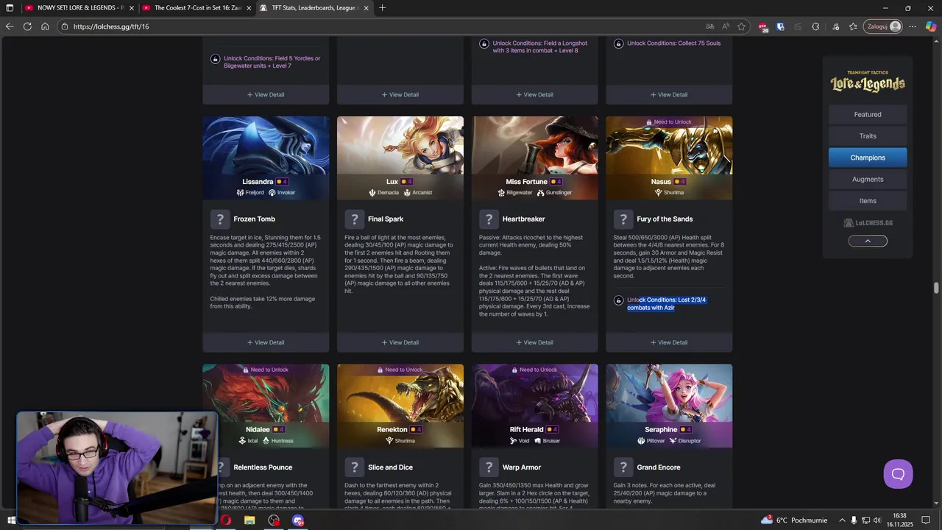Click the Heartbreaker ability icon
Image resolution: width=942 pixels, height=530 pixels.
point(489,219)
